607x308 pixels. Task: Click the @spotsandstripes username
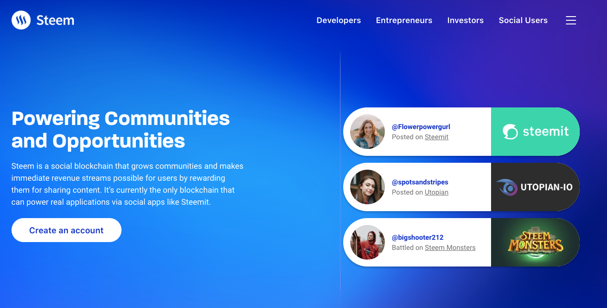click(420, 182)
